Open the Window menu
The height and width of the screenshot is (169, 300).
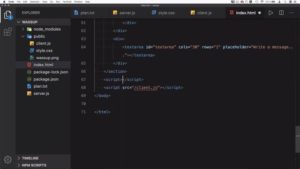click(78, 2)
